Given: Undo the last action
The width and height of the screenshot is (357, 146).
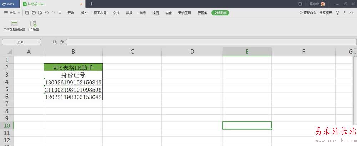Looking at the screenshot, I should tap(47, 13).
